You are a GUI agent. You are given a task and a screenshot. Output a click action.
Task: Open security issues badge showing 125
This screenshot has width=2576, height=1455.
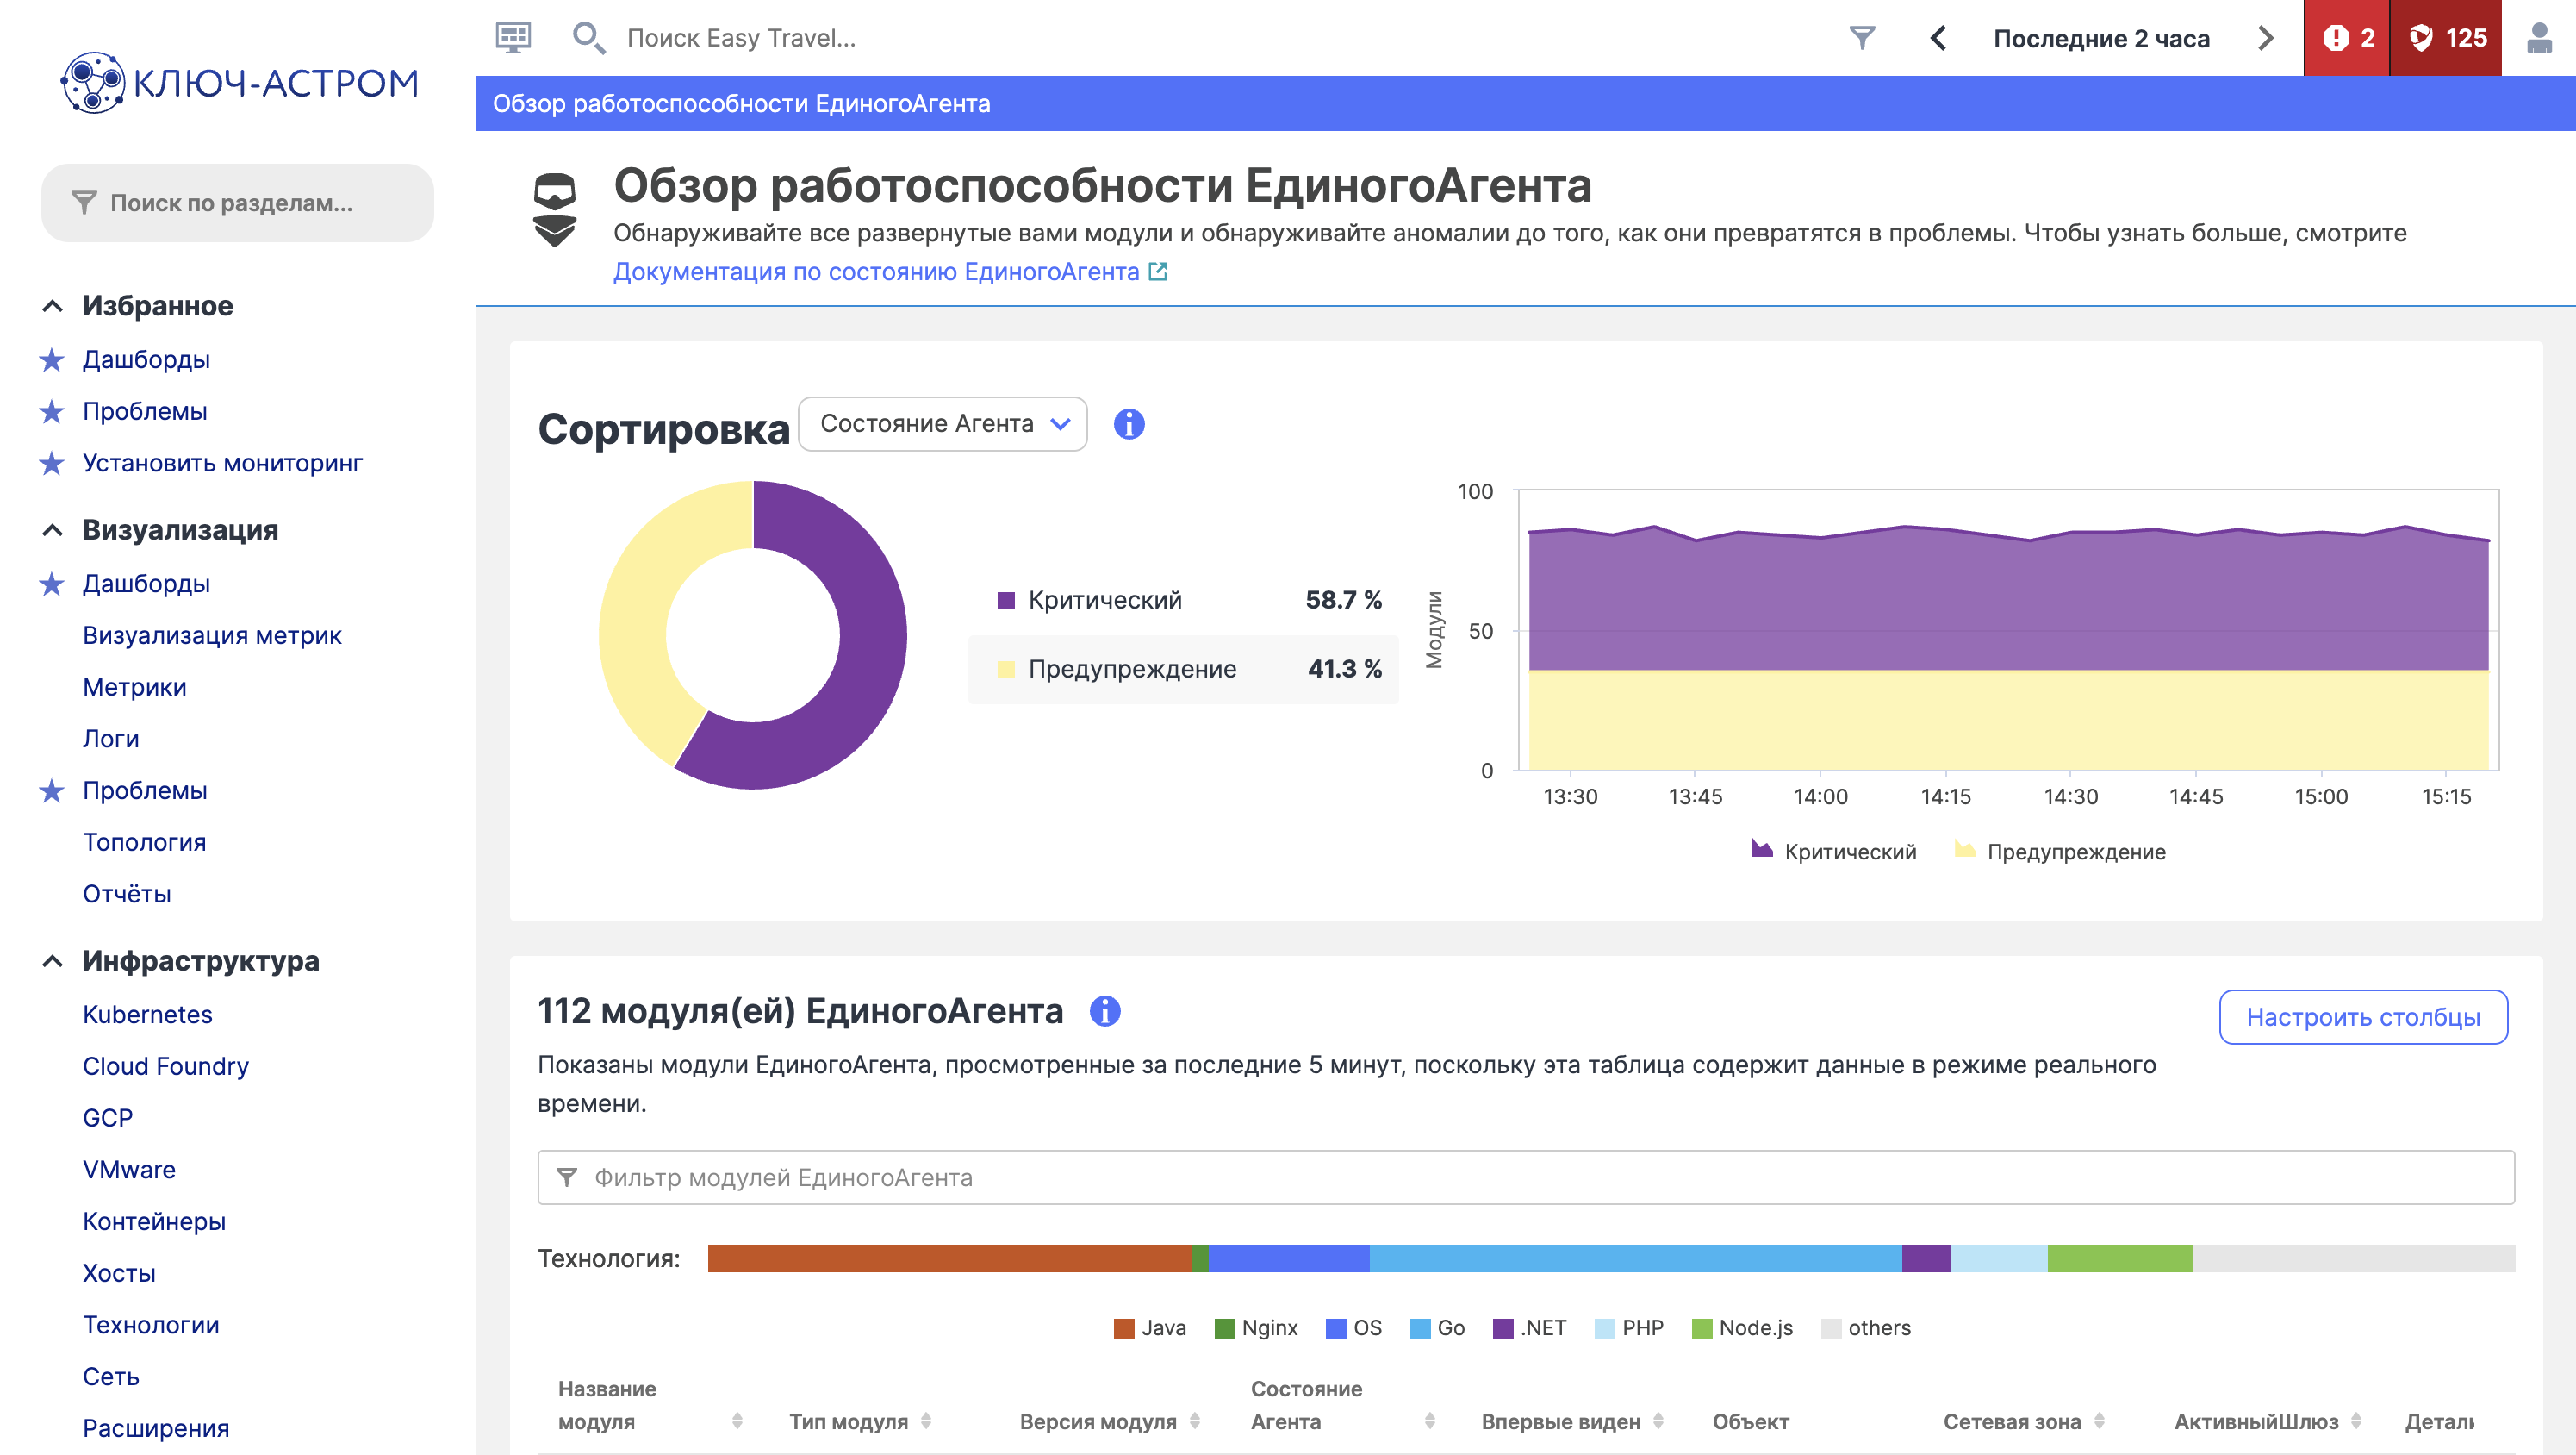pos(2446,38)
